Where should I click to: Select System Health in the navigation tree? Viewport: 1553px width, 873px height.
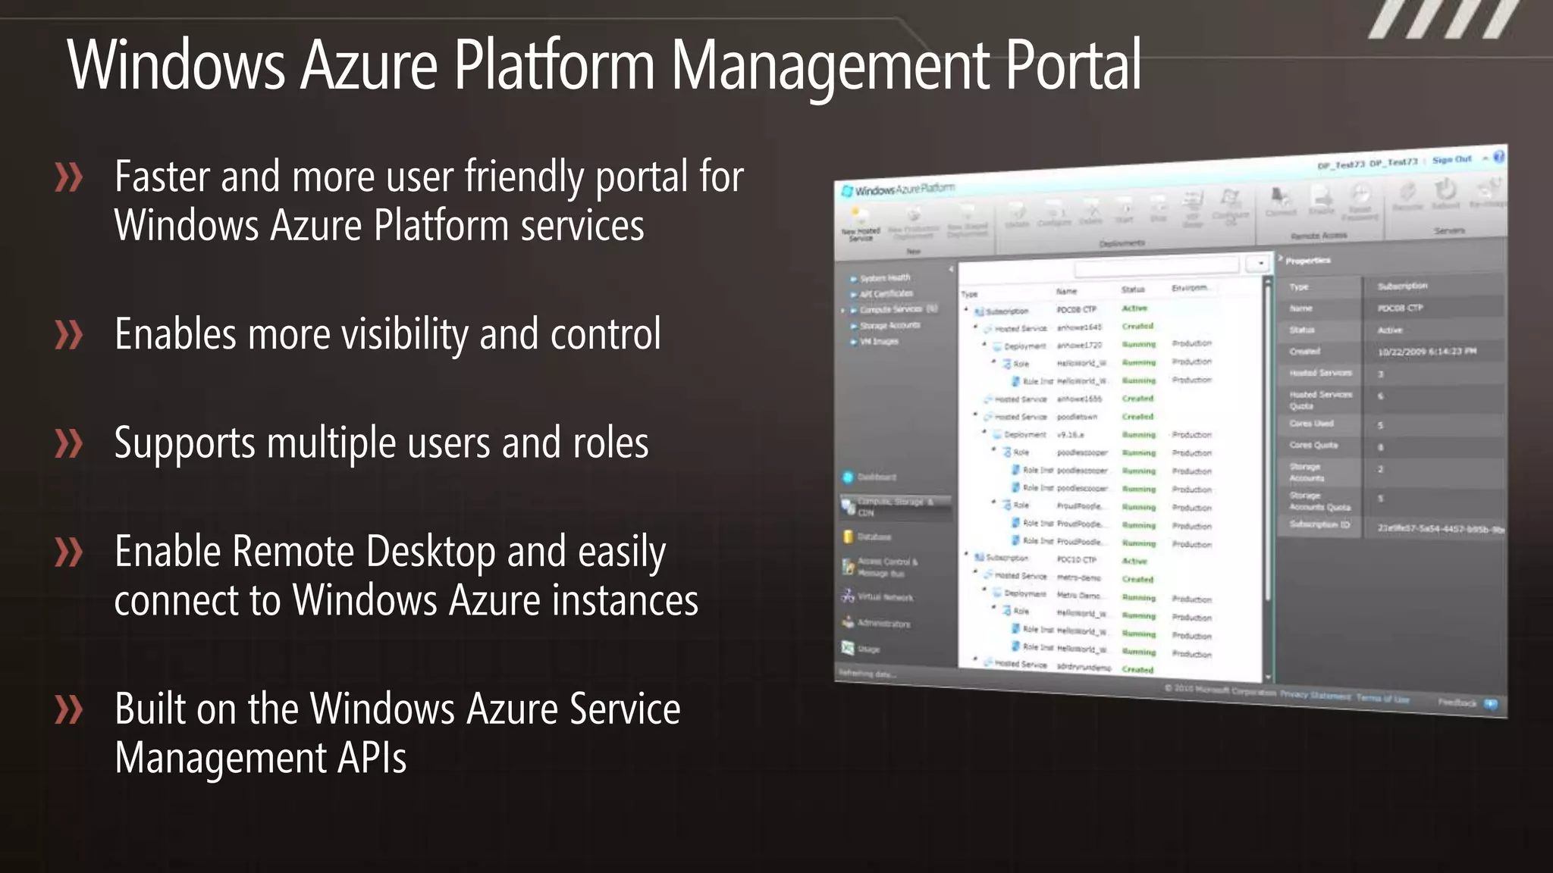click(880, 278)
